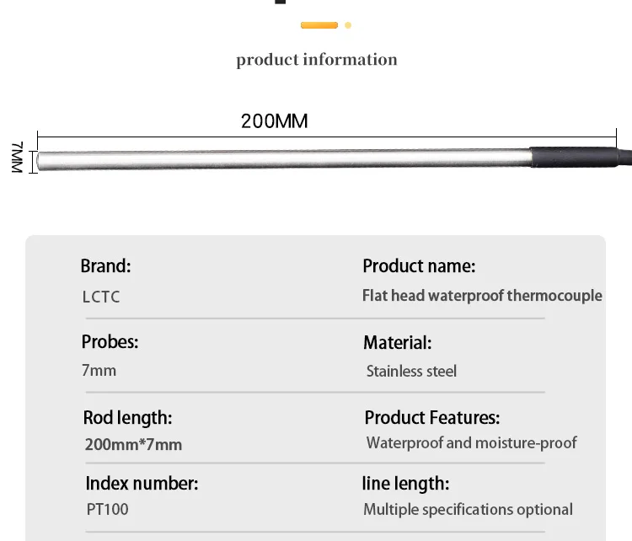Select "Flat head waterproof thermocouple" text
The height and width of the screenshot is (541, 632).
482,296
